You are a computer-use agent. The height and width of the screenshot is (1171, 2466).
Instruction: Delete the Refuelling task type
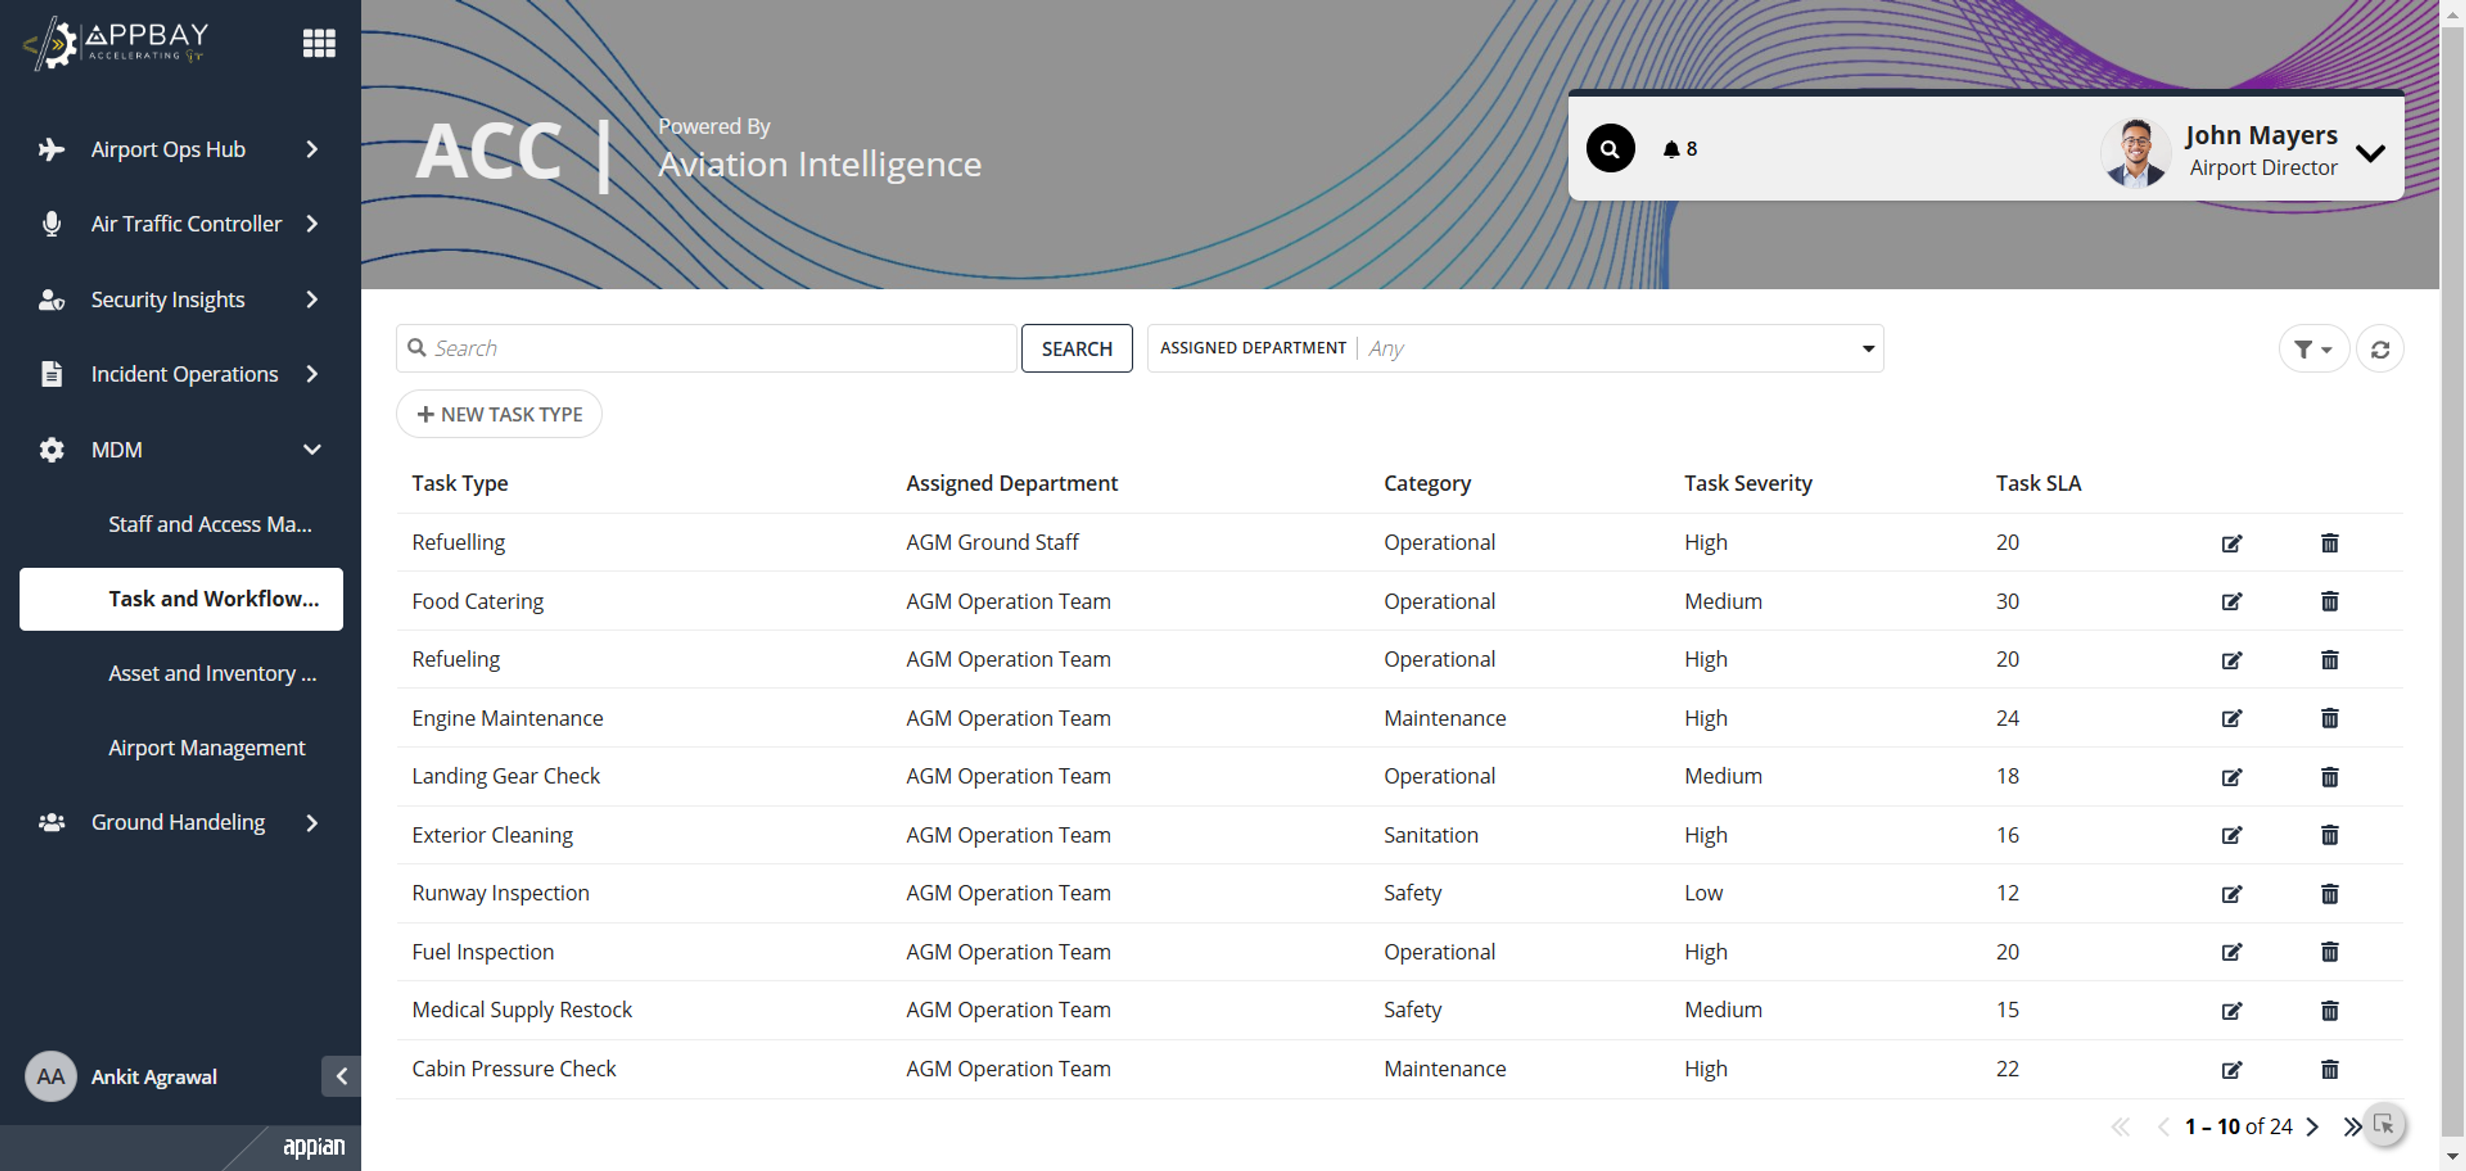(x=2329, y=543)
